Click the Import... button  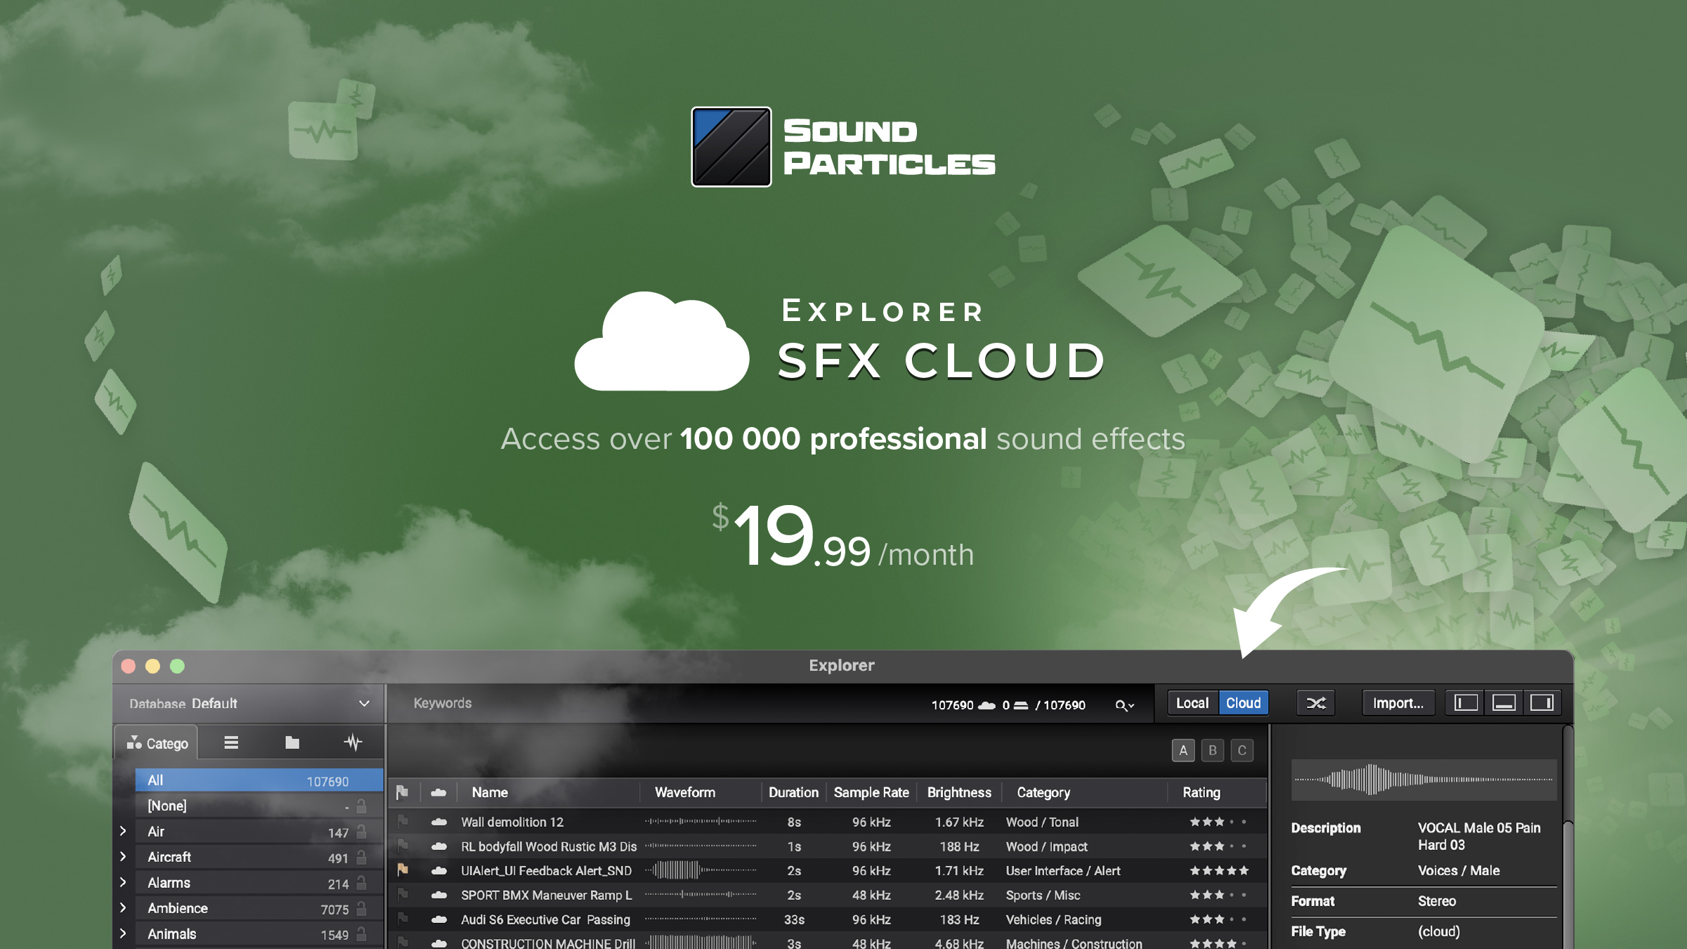click(x=1398, y=703)
